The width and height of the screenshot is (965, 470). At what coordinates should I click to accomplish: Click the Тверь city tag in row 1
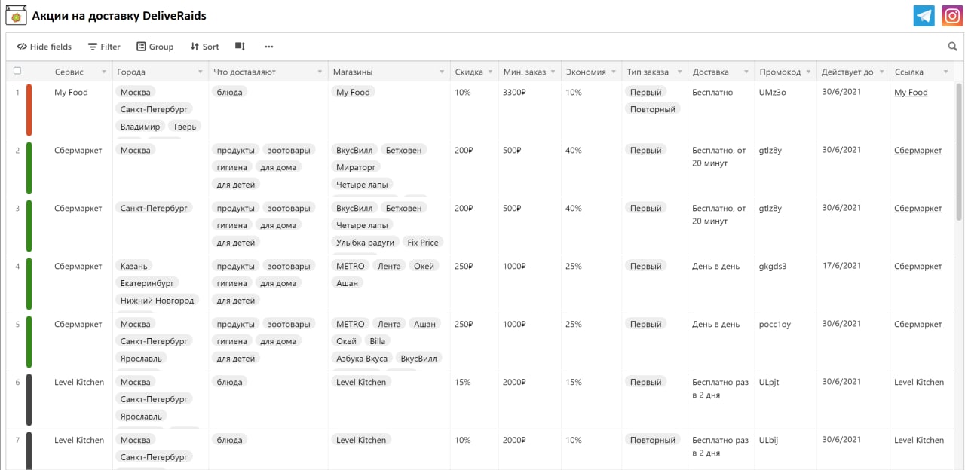click(185, 127)
